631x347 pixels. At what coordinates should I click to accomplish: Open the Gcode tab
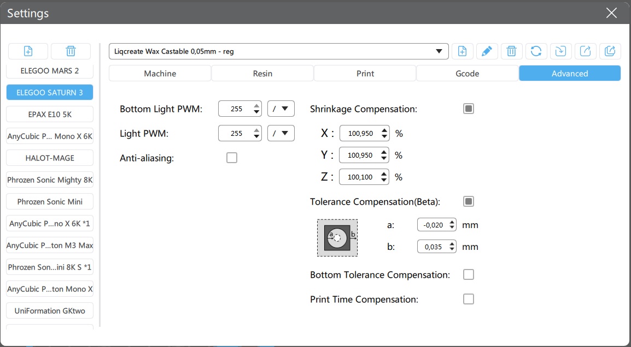click(x=467, y=73)
